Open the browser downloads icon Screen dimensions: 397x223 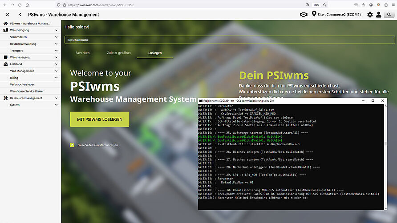(x=363, y=5)
